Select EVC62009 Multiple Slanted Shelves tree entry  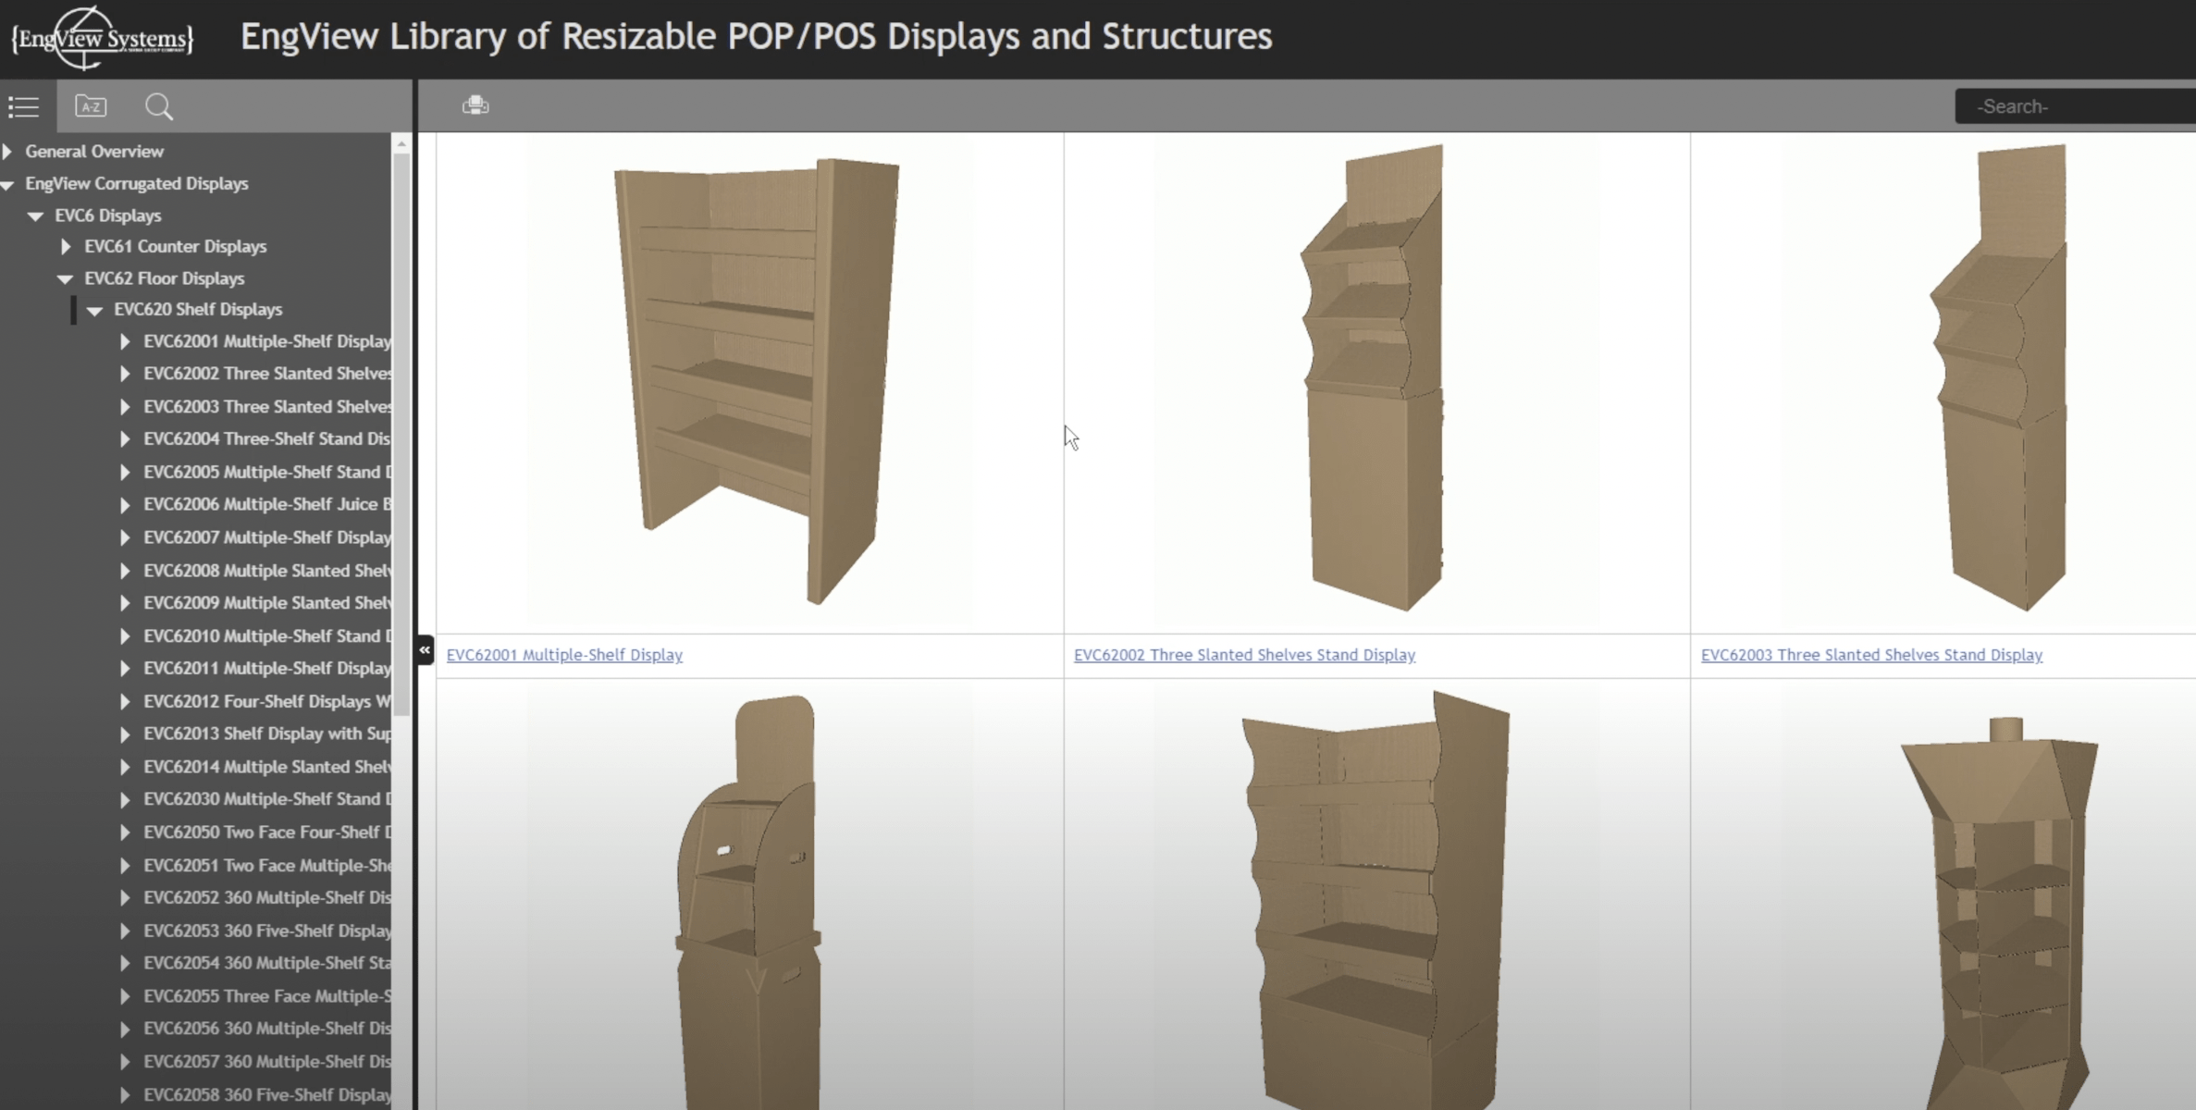[267, 603]
